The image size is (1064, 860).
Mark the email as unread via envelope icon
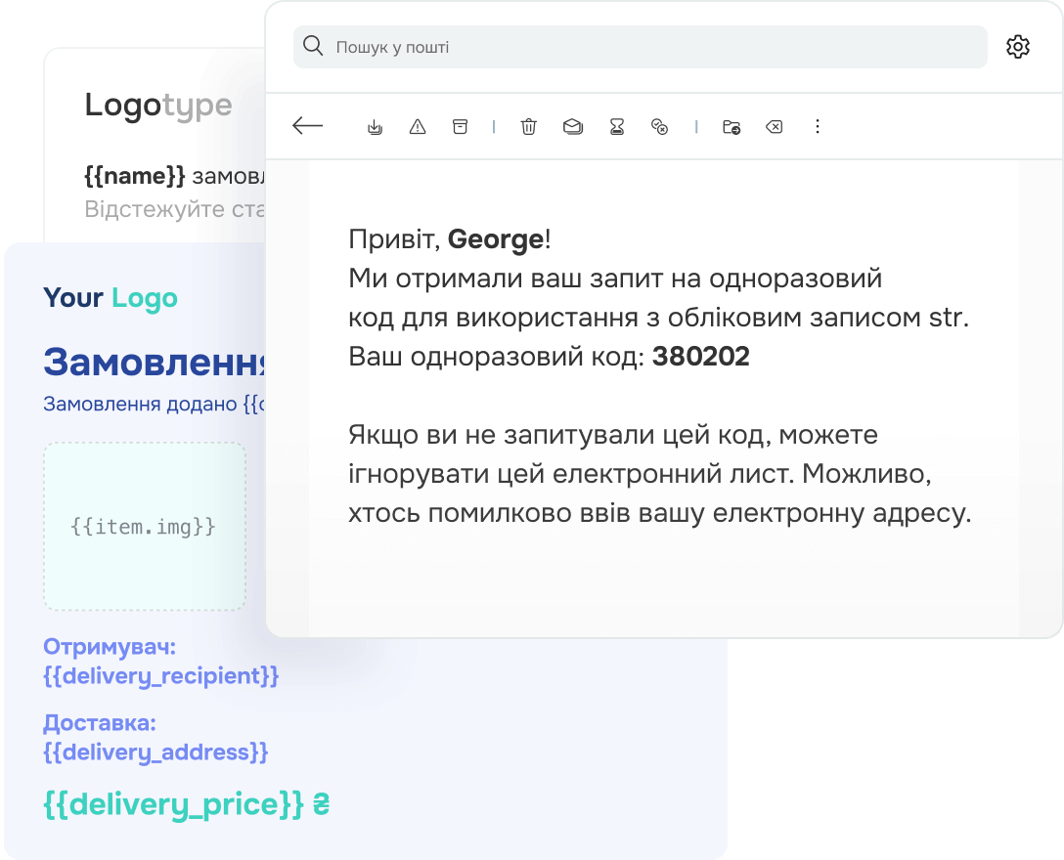[572, 126]
